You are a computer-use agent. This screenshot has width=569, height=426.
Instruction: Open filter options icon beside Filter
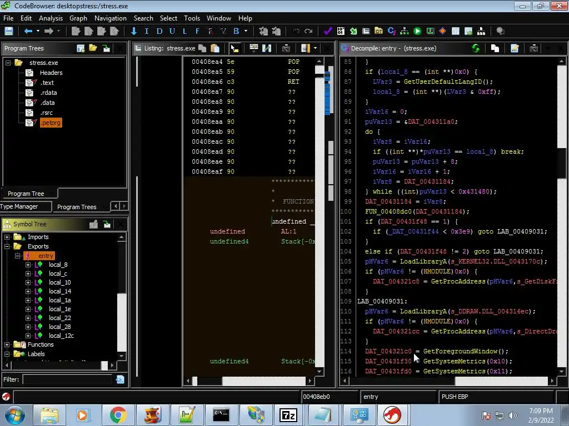[120, 379]
